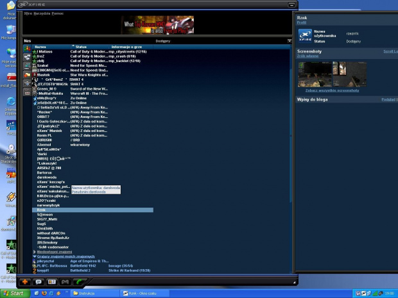Sort the list by Status column header
This screenshot has height=298, width=398.
click(x=90, y=47)
